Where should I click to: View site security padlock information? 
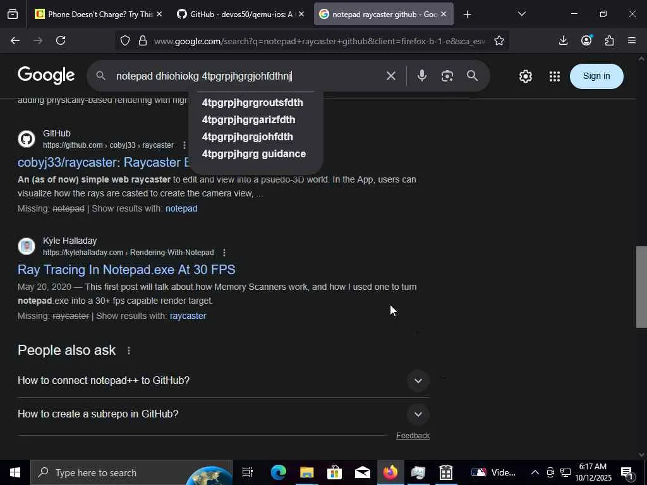coord(143,40)
